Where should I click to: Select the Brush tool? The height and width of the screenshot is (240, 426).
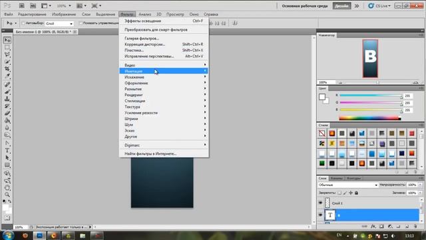tap(7, 92)
